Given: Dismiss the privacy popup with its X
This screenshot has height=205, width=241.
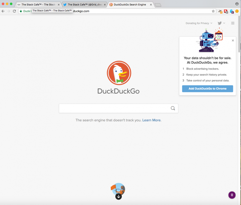Looking at the screenshot, I should (233, 41).
